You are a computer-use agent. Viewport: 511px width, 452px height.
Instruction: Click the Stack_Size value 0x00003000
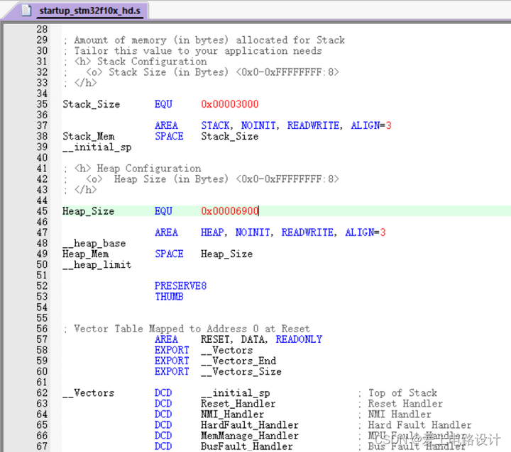point(230,104)
